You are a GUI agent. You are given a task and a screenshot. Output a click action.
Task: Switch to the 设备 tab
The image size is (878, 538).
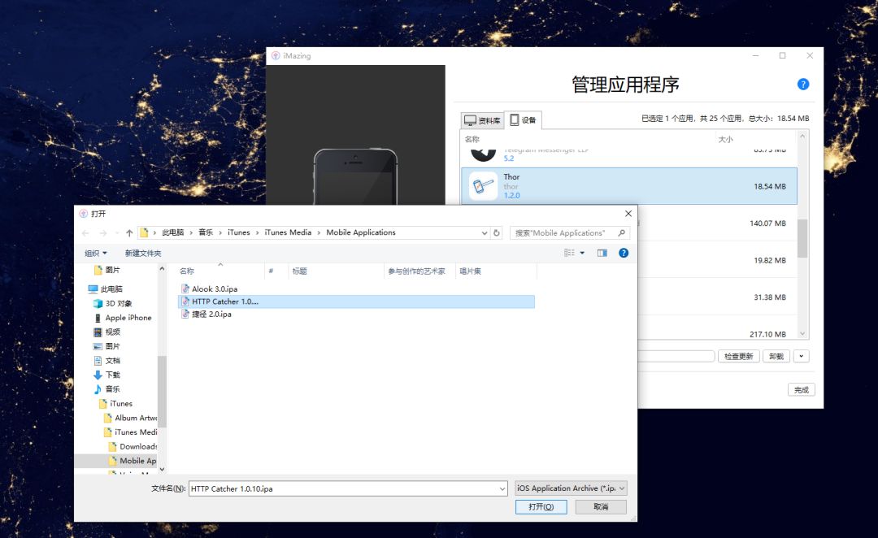(x=523, y=119)
